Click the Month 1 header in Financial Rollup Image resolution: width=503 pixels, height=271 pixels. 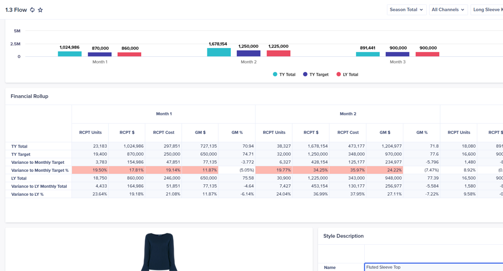click(164, 114)
